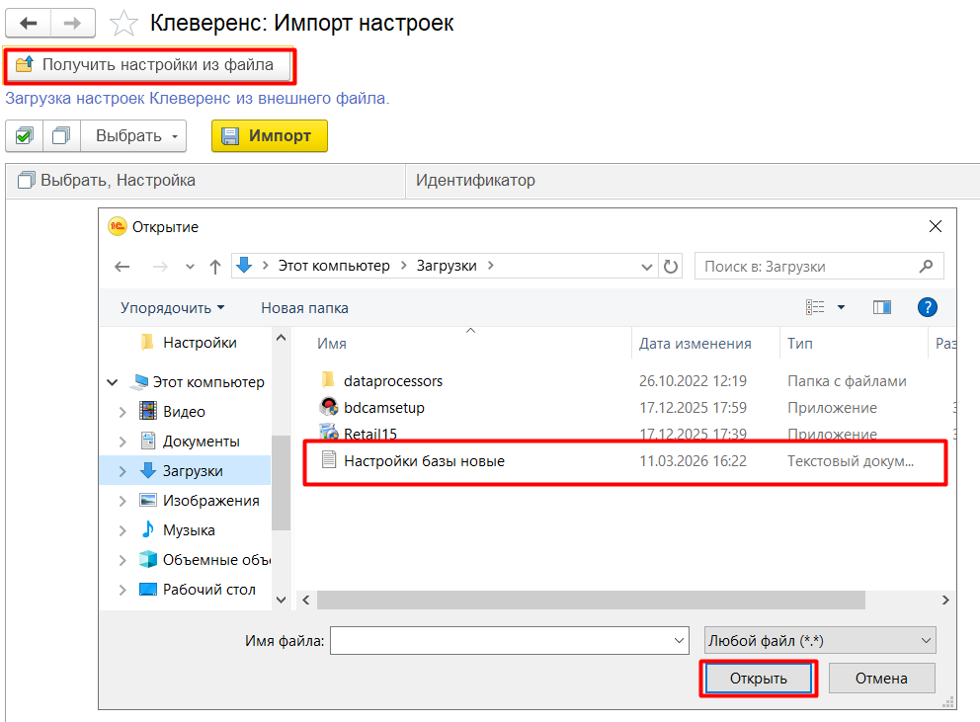Select "Рабочий стол" in the navigation tree
This screenshot has width=980, height=722.
tap(208, 590)
